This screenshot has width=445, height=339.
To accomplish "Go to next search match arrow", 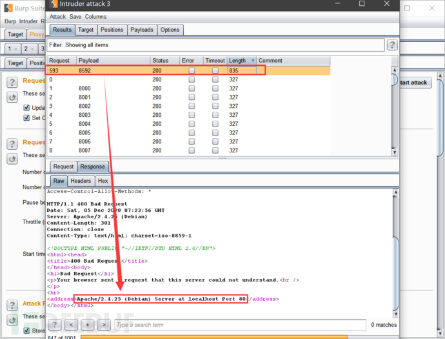I will 104,324.
